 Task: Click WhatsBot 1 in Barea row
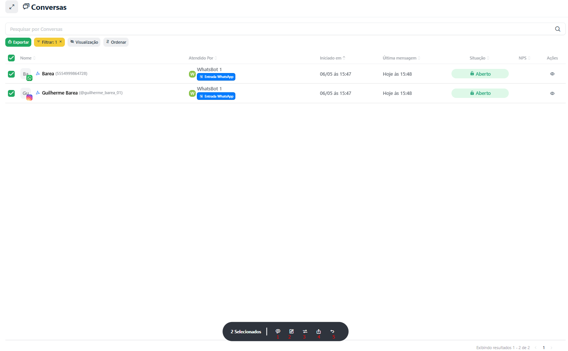[209, 70]
